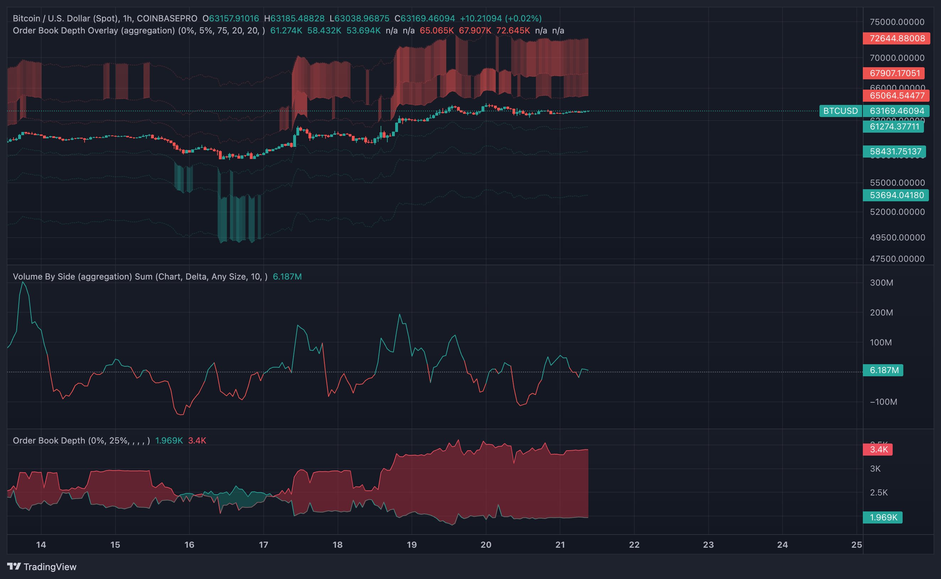Click the 72.645K overlay value in legend

(513, 31)
